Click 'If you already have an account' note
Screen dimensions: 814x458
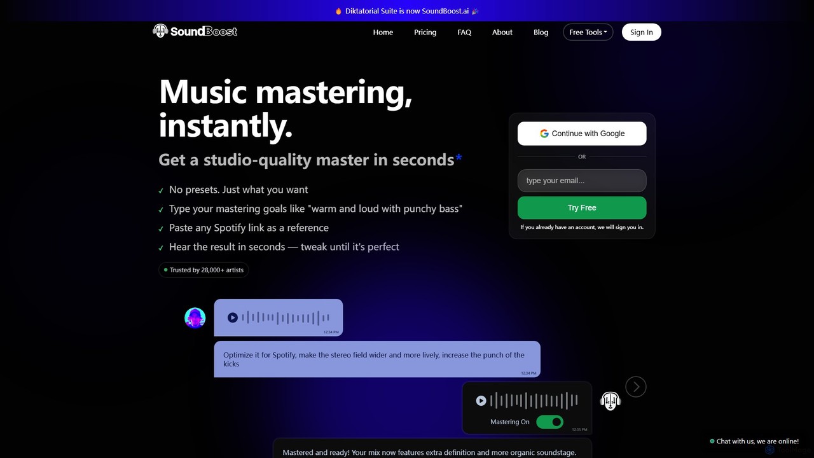click(x=582, y=227)
